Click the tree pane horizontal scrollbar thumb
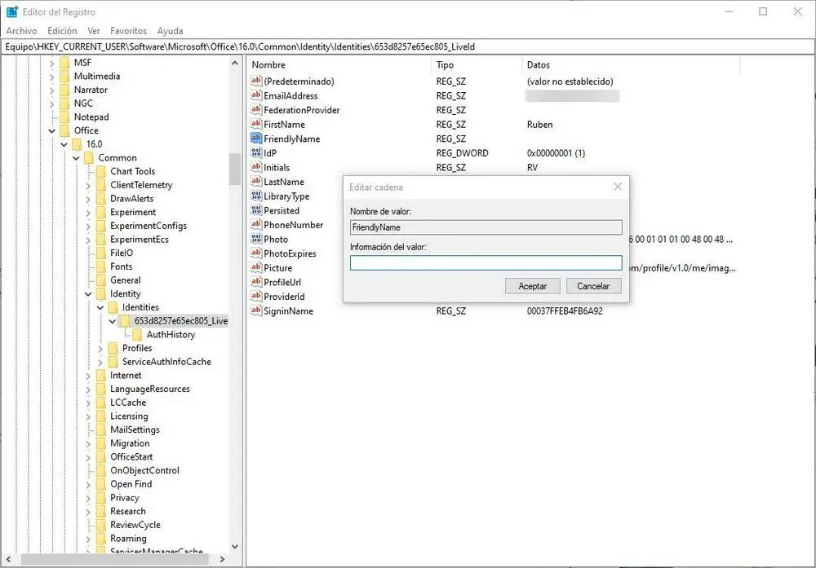 [114, 559]
